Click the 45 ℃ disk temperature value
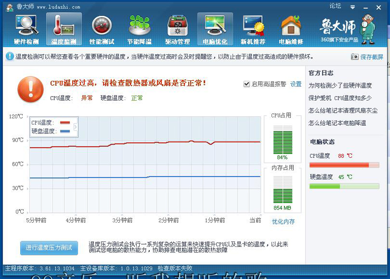This screenshot has width=390, height=279. point(345,177)
